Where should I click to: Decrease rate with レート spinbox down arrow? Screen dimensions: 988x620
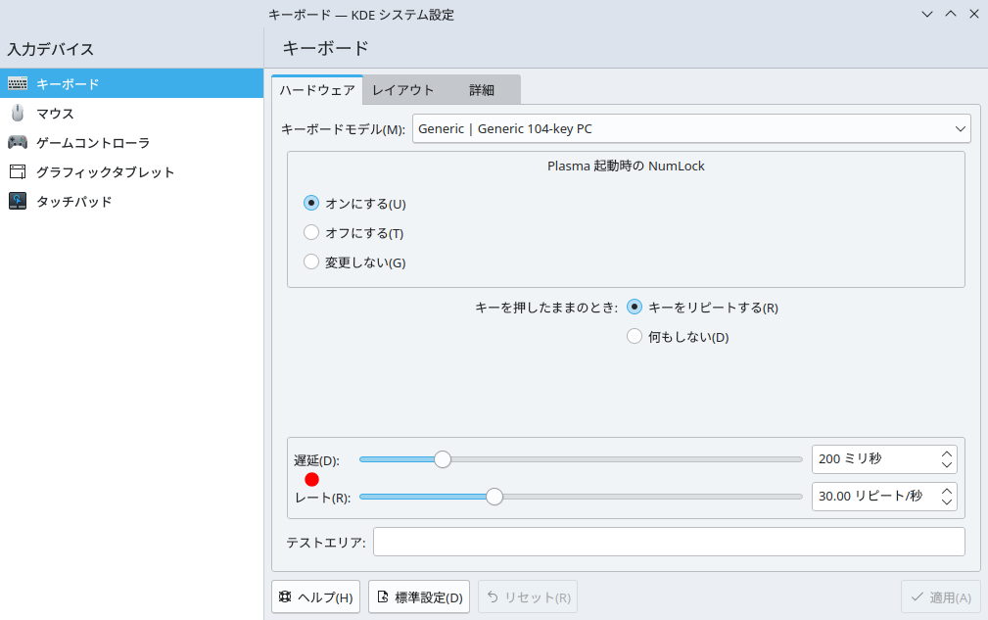pyautogui.click(x=946, y=502)
